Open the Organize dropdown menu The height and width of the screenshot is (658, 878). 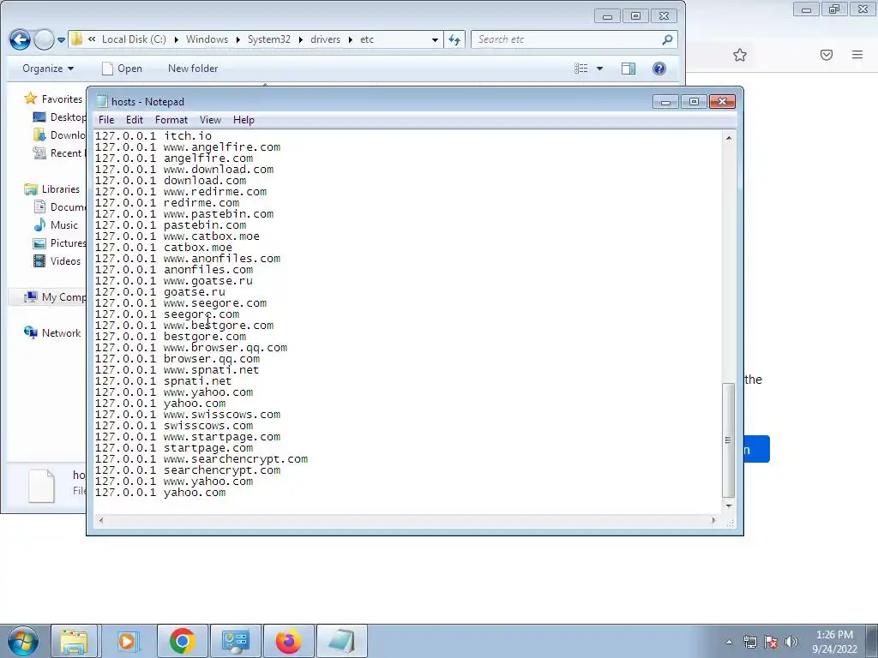pyautogui.click(x=48, y=69)
